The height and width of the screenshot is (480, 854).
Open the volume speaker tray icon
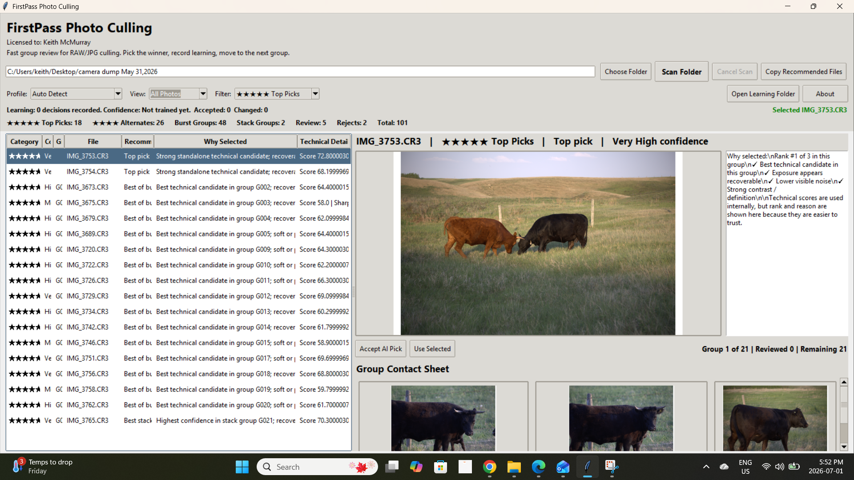pos(780,467)
